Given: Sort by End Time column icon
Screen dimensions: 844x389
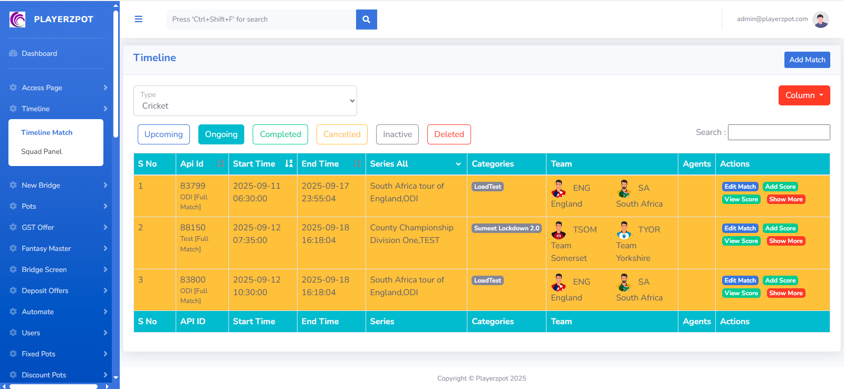Looking at the screenshot, I should (358, 164).
